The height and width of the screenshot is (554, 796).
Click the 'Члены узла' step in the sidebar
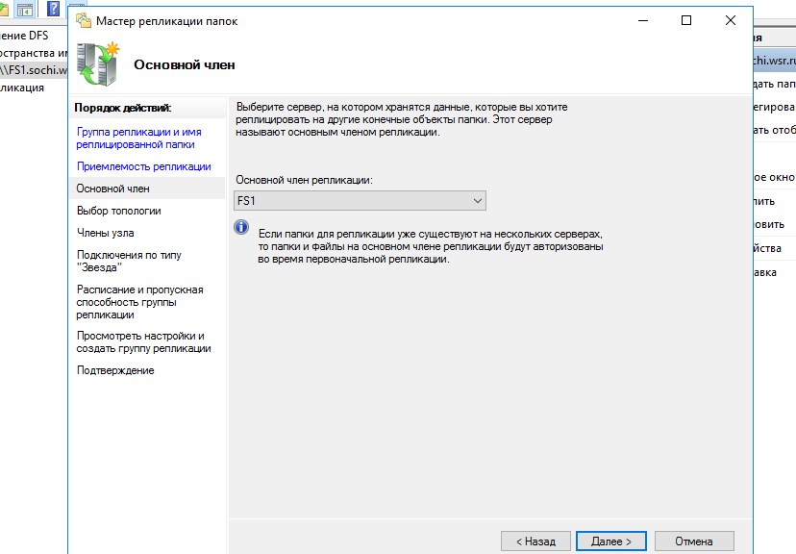click(x=106, y=233)
